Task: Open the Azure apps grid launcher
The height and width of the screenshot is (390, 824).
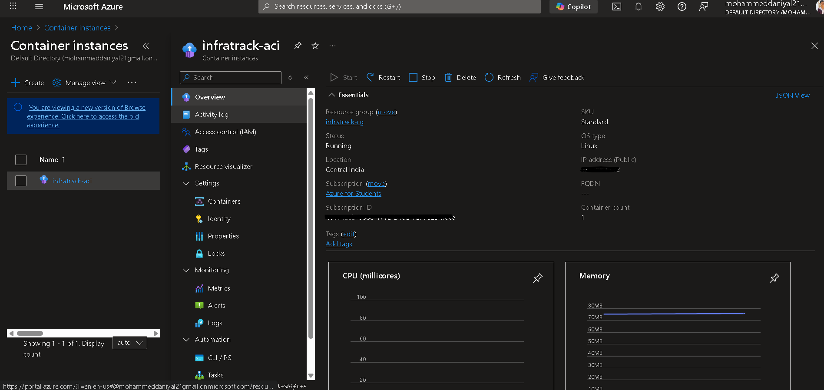Action: pyautogui.click(x=13, y=6)
